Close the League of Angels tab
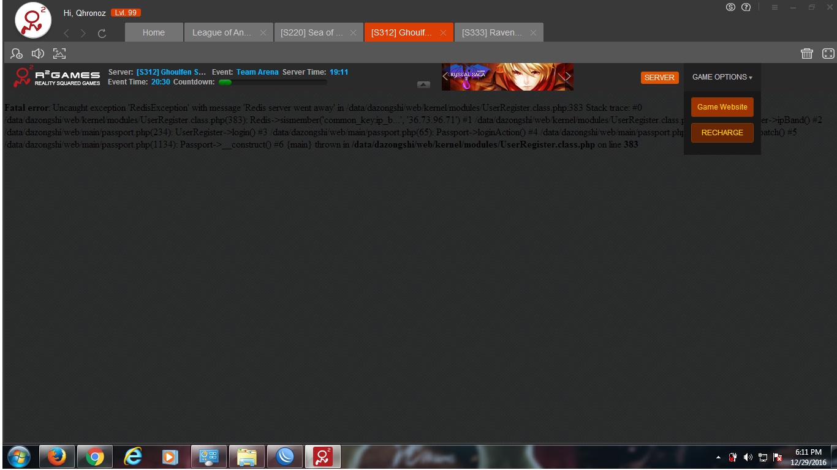 coord(263,33)
